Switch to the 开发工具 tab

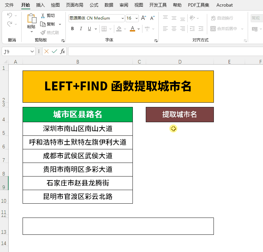[158, 5]
